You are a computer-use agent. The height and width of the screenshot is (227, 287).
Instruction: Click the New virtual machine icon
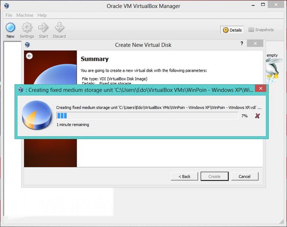point(10,27)
